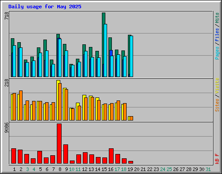Click day label 31 on the axis

point(208,169)
